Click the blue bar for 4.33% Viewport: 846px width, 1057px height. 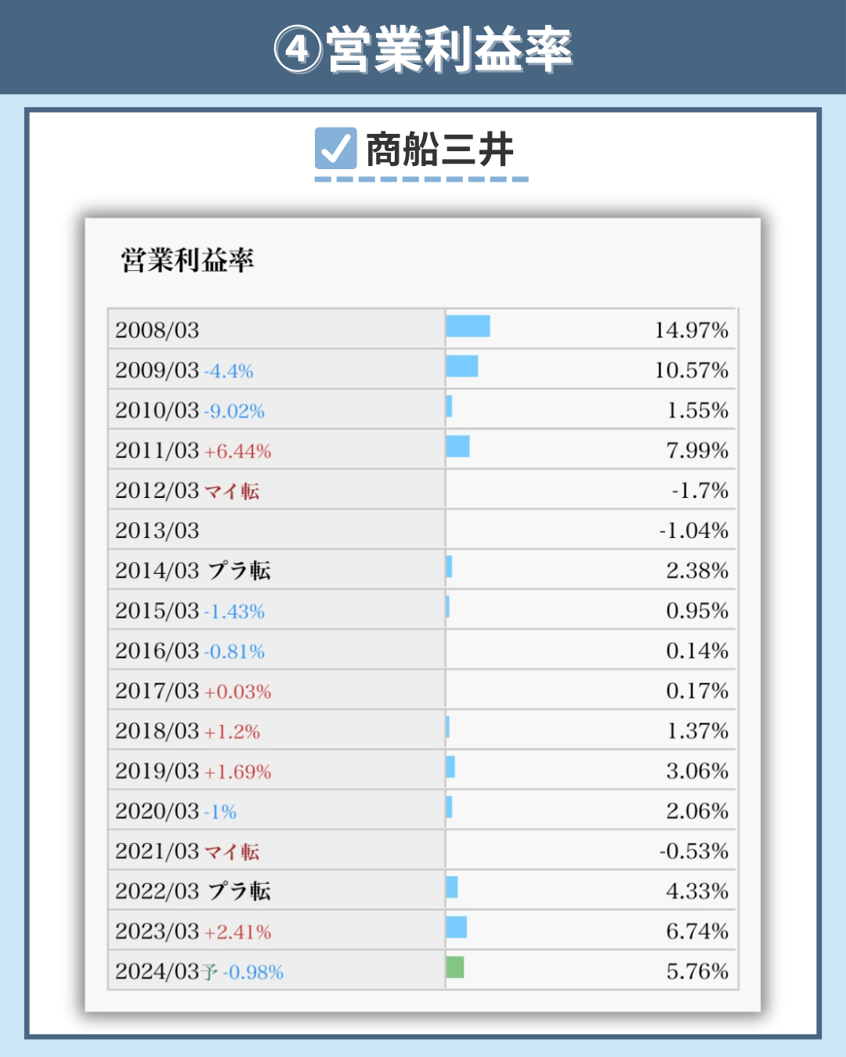(x=452, y=887)
